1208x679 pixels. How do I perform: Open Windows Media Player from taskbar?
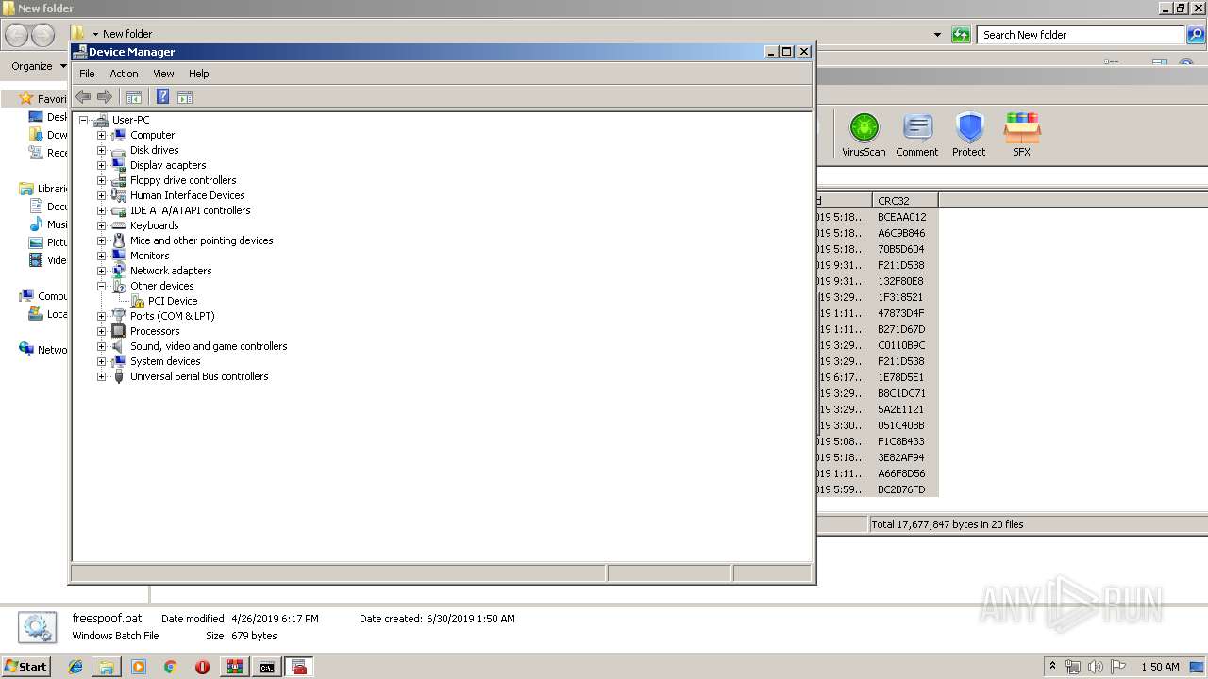click(x=139, y=667)
